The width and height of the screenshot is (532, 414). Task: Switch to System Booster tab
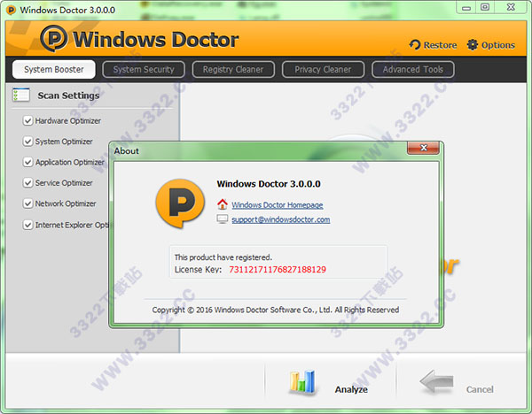coord(54,69)
